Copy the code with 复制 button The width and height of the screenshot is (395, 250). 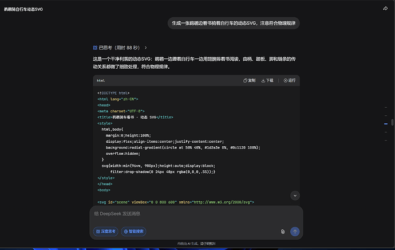coord(249,80)
